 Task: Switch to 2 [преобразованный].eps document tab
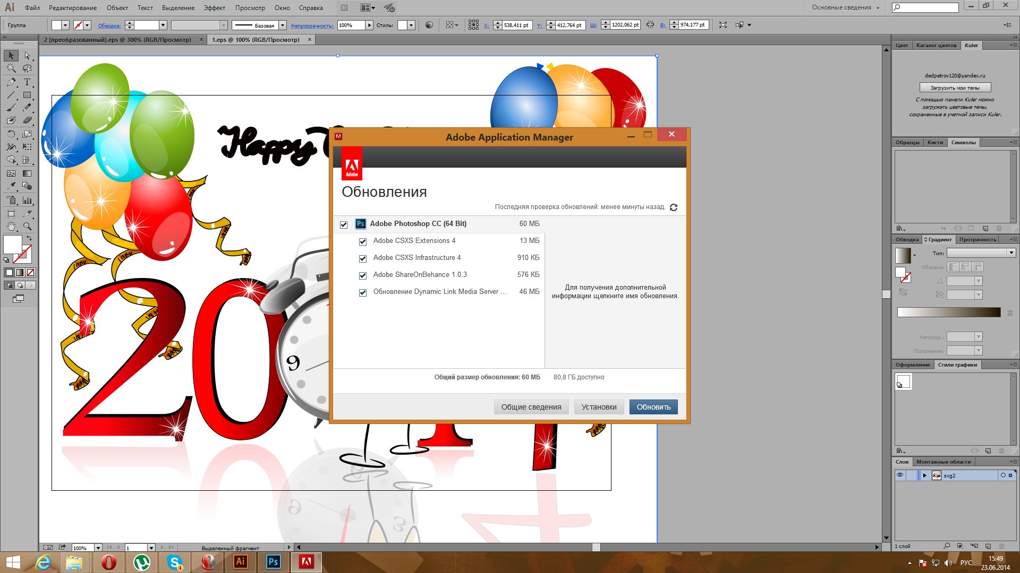pos(117,40)
